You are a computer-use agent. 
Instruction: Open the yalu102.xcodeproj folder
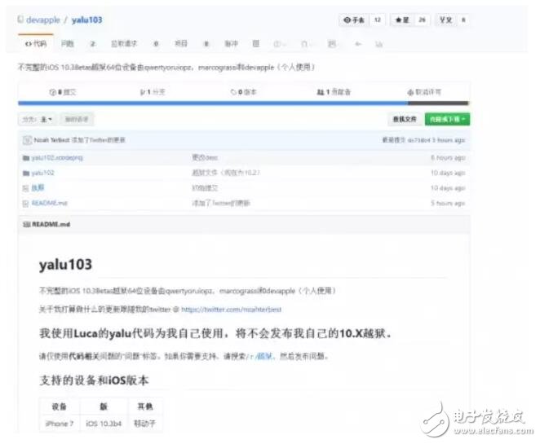tap(55, 157)
